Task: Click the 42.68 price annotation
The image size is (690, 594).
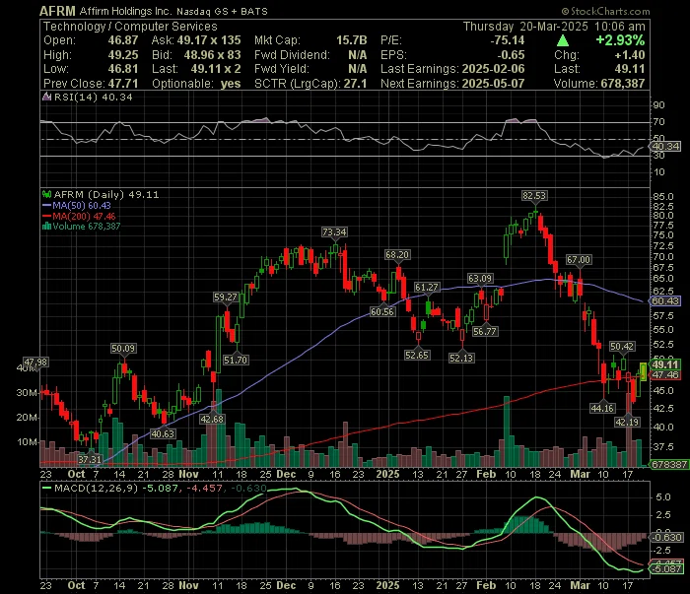Action: click(x=212, y=419)
